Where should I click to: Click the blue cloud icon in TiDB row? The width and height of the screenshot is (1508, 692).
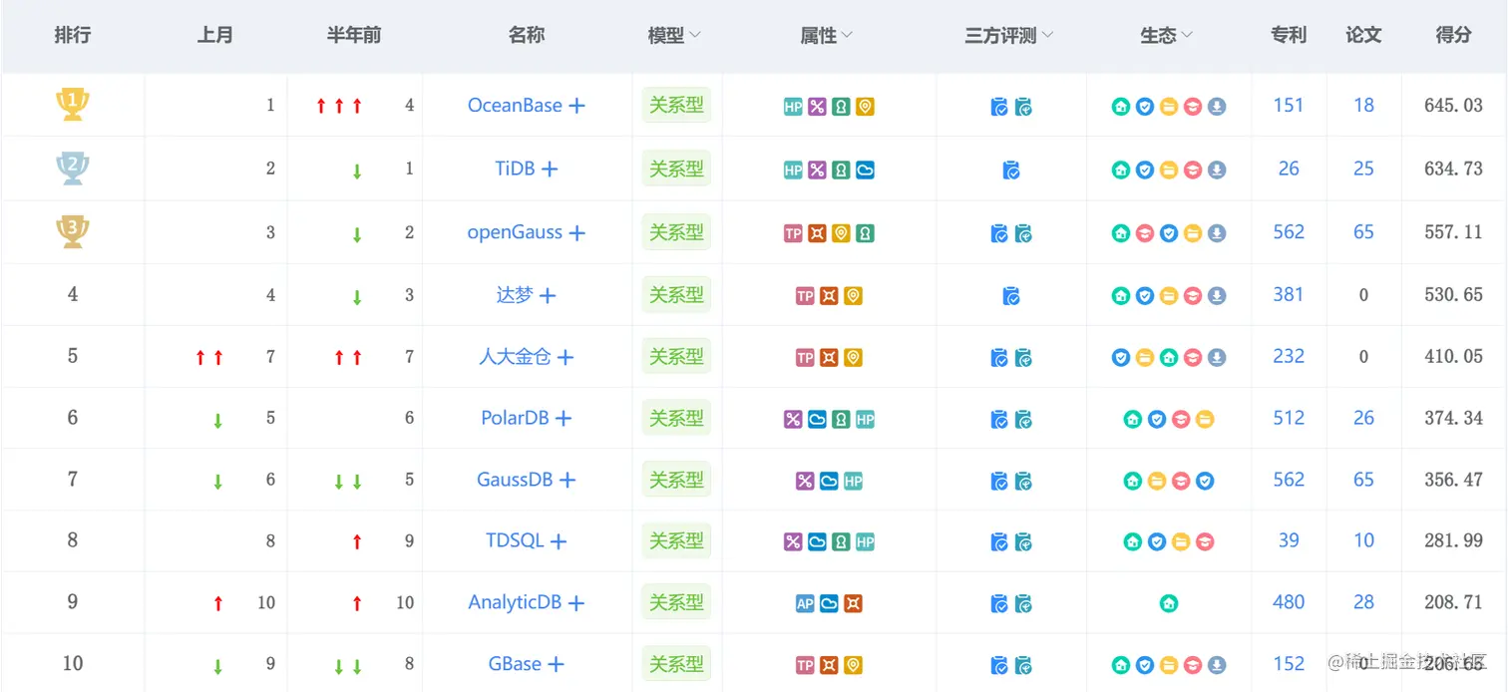click(865, 171)
